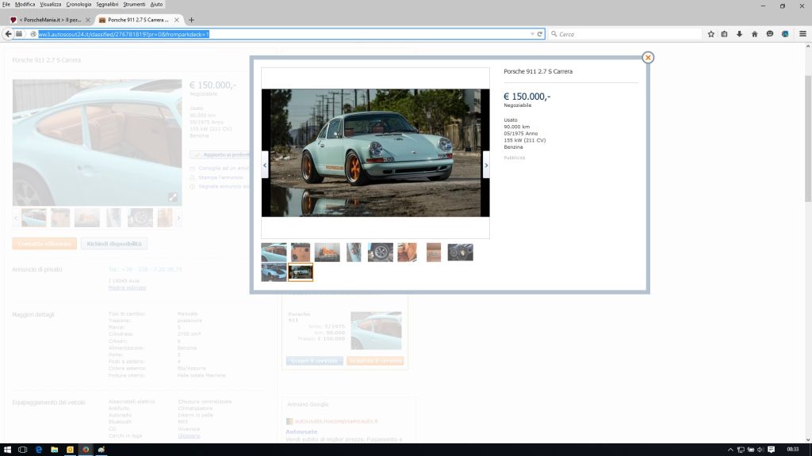Select the fourth thumbnail with narrow car detail

354,253
